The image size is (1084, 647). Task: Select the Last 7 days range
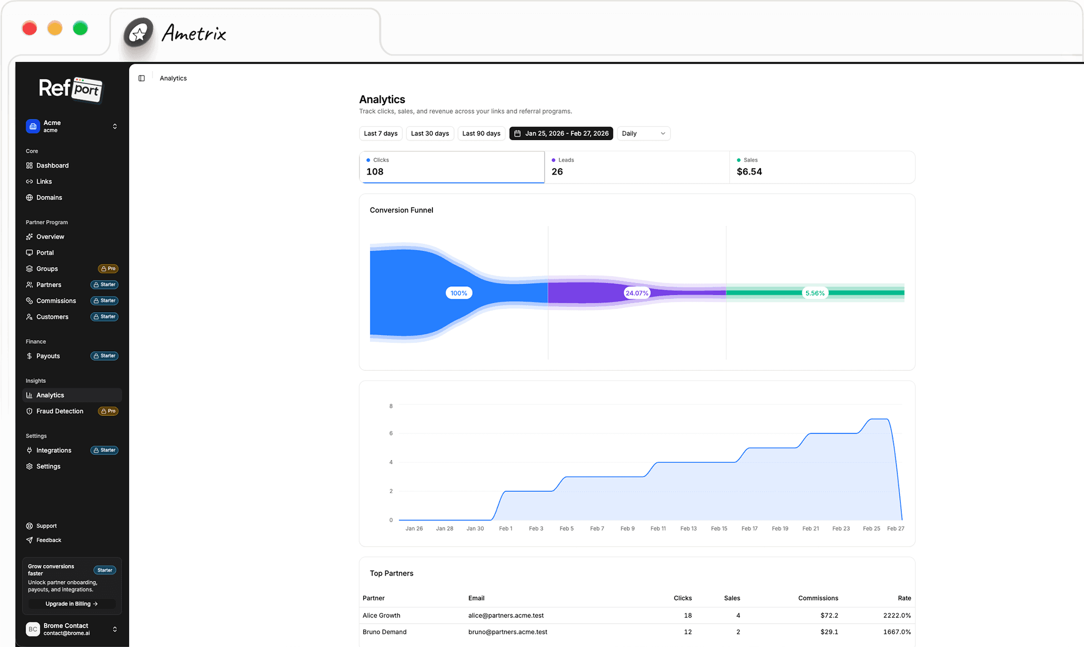380,133
